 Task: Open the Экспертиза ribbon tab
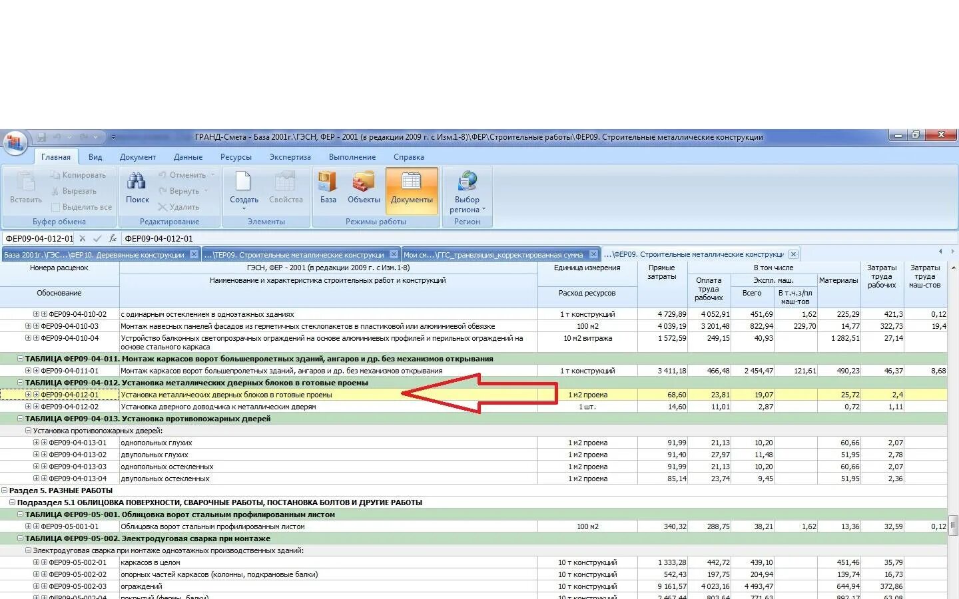290,157
